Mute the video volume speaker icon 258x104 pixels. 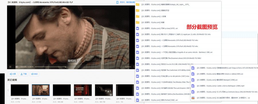(17, 67)
